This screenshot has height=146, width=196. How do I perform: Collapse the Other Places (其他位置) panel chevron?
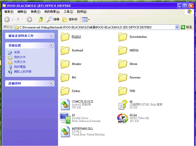tap(51, 45)
